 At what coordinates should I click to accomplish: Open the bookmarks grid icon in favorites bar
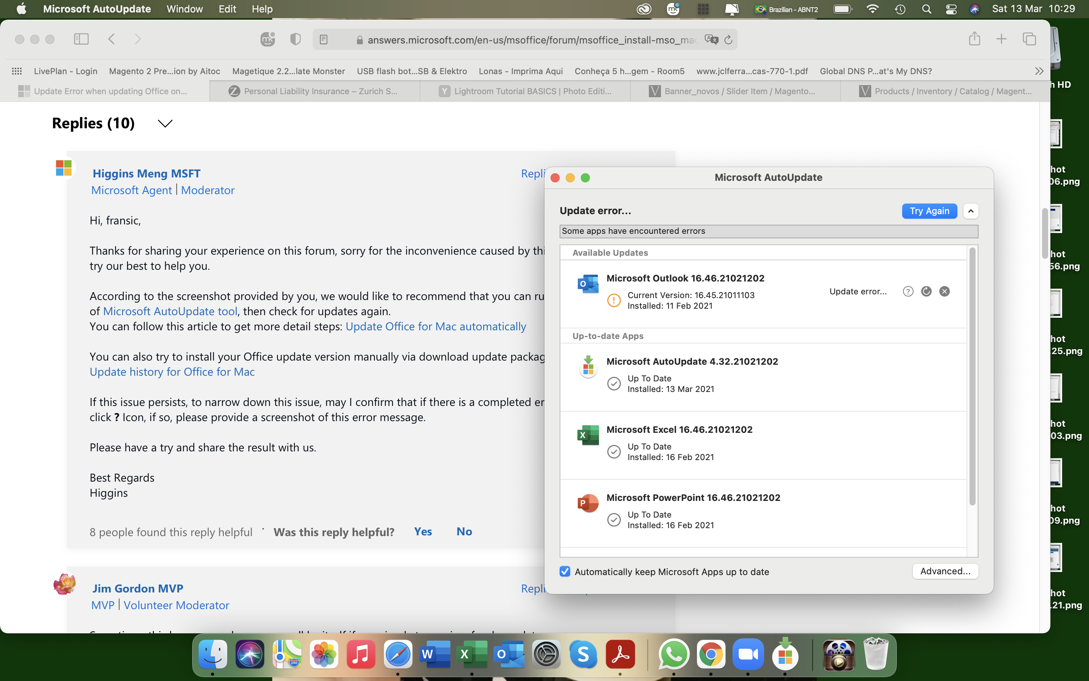pyautogui.click(x=17, y=71)
